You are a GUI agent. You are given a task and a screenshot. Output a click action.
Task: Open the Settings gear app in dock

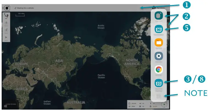[159, 56]
